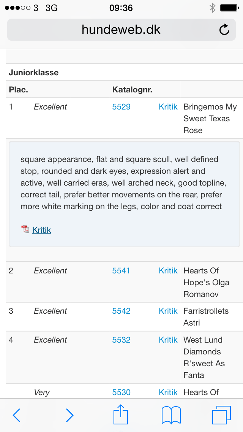Open Safari bookmarks
Image resolution: width=243 pixels, height=432 pixels.
(171, 415)
